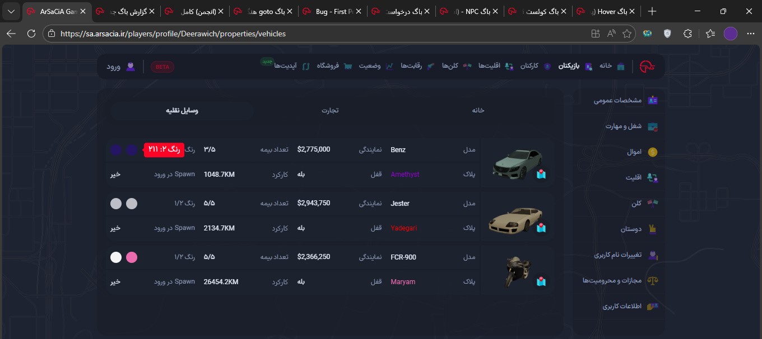
Task: Click the map icon on Jester thumbnail
Action: pos(541,228)
